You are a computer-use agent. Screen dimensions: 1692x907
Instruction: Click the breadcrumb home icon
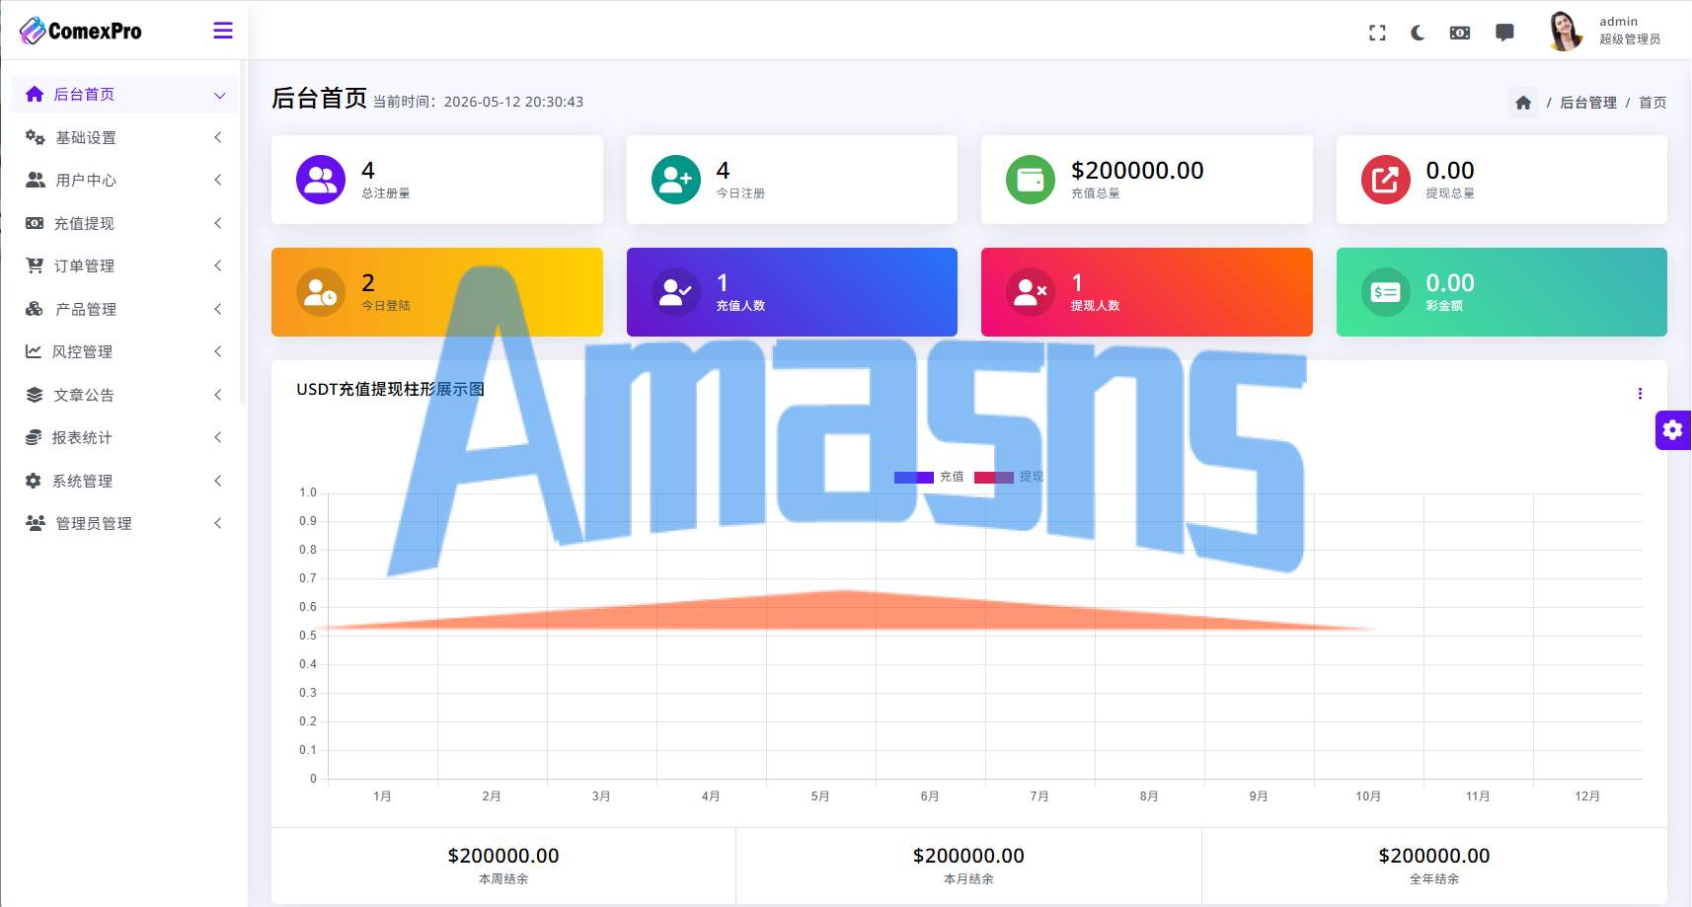tap(1523, 103)
